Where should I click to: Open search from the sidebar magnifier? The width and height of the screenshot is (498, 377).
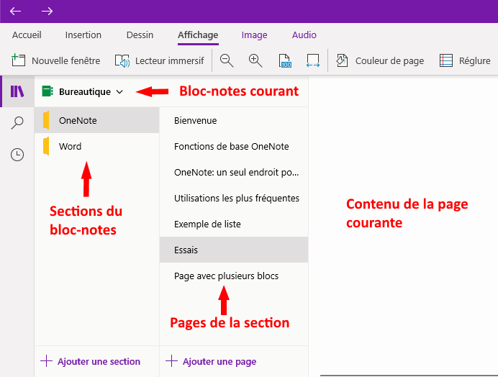pyautogui.click(x=17, y=123)
